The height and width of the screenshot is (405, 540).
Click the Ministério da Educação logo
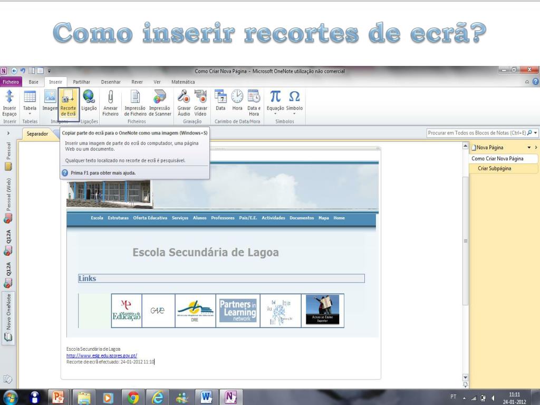(127, 310)
